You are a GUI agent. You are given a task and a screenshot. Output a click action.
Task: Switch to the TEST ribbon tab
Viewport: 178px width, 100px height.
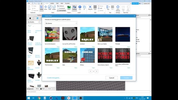tap(57, 3)
